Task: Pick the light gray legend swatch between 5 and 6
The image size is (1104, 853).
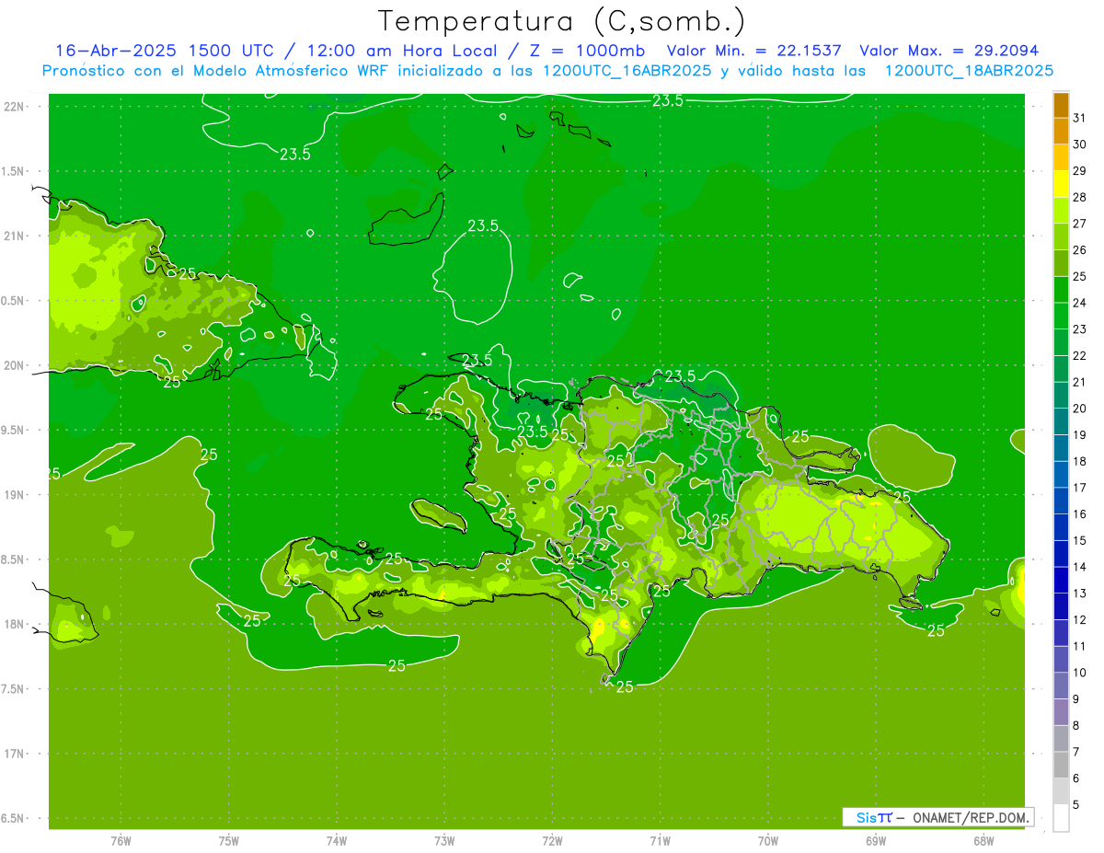Action: [1061, 791]
